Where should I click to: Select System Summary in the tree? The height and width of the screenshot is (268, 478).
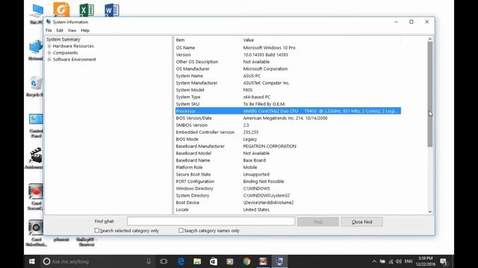(x=63, y=39)
